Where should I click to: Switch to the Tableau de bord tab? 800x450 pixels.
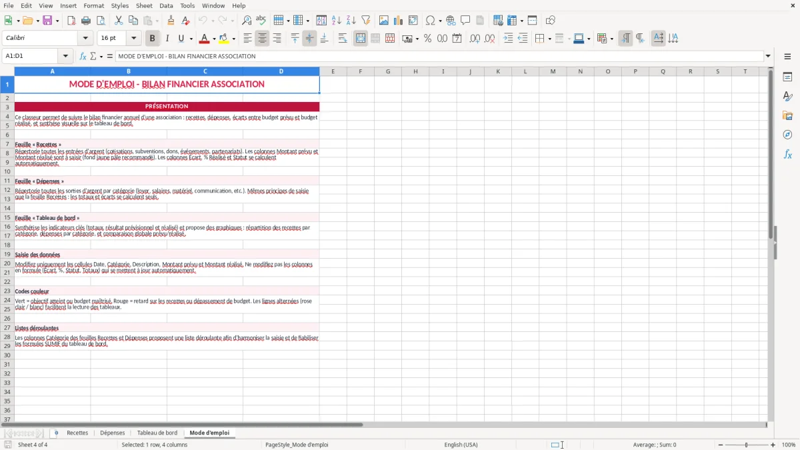pyautogui.click(x=157, y=433)
